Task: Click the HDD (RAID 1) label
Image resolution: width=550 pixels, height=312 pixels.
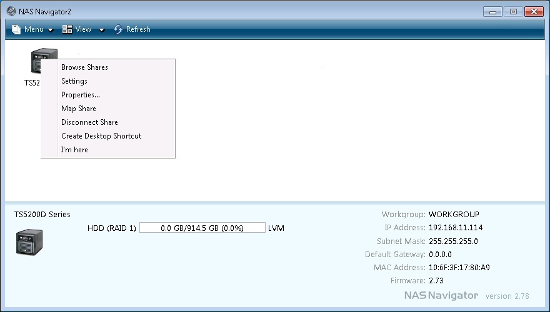Action: coord(111,228)
